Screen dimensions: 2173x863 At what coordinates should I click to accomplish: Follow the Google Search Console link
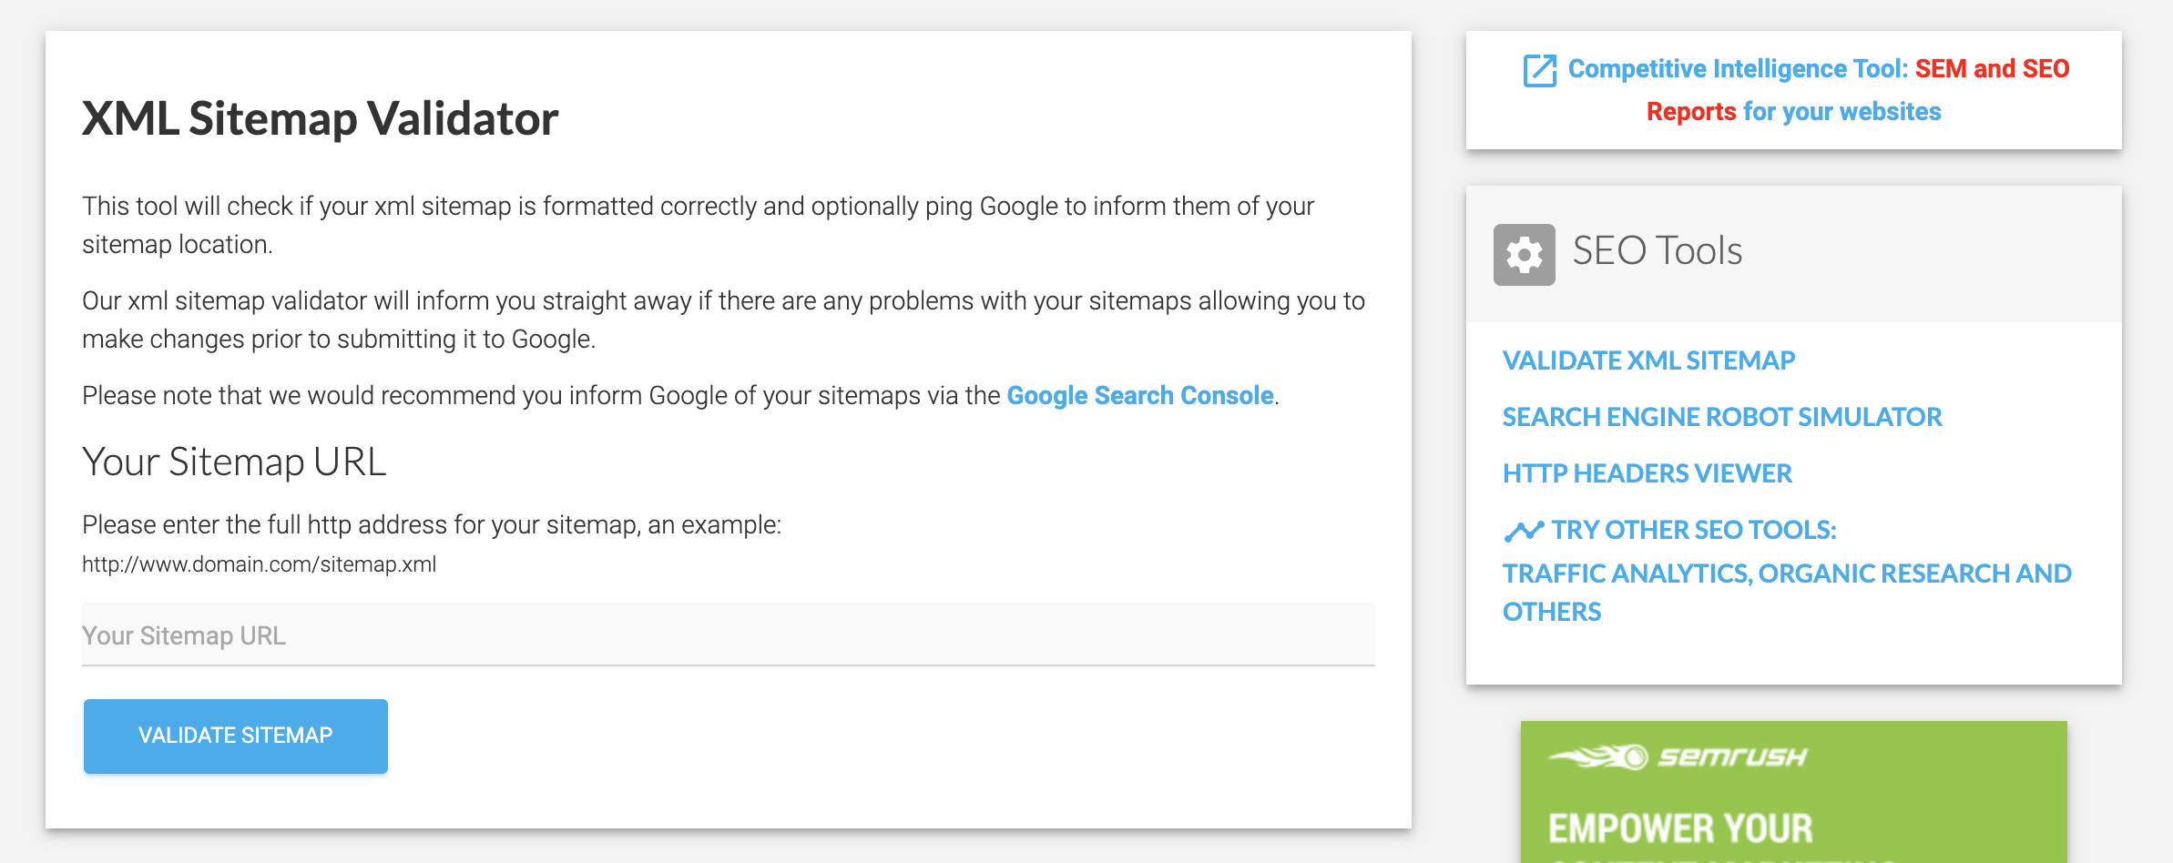[1139, 396]
